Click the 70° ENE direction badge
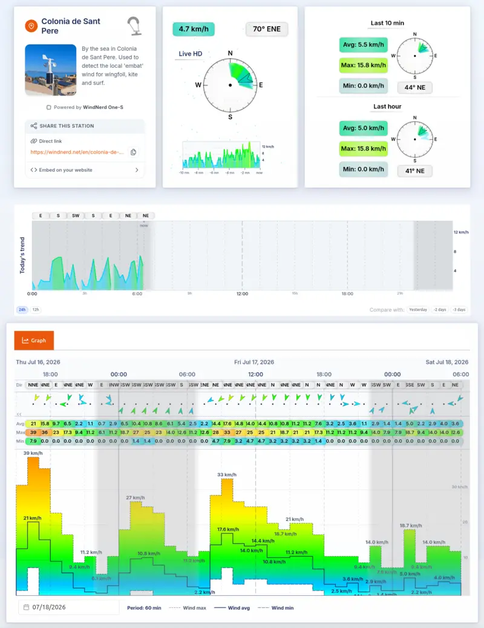Screen dimensions: 484x628 [266, 29]
